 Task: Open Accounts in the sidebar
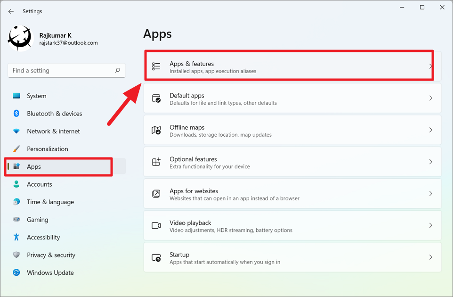pyautogui.click(x=40, y=184)
